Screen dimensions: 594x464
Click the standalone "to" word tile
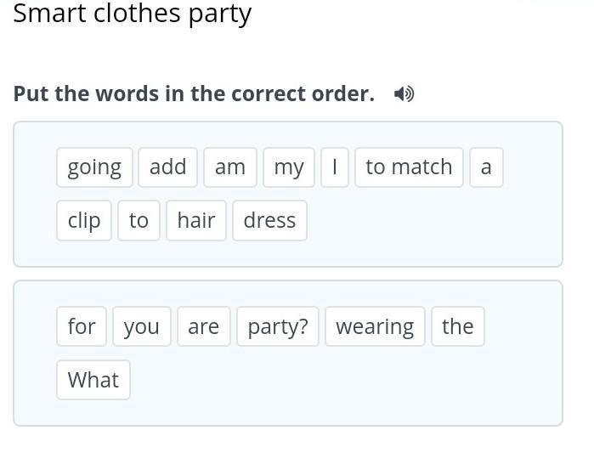pyautogui.click(x=139, y=221)
